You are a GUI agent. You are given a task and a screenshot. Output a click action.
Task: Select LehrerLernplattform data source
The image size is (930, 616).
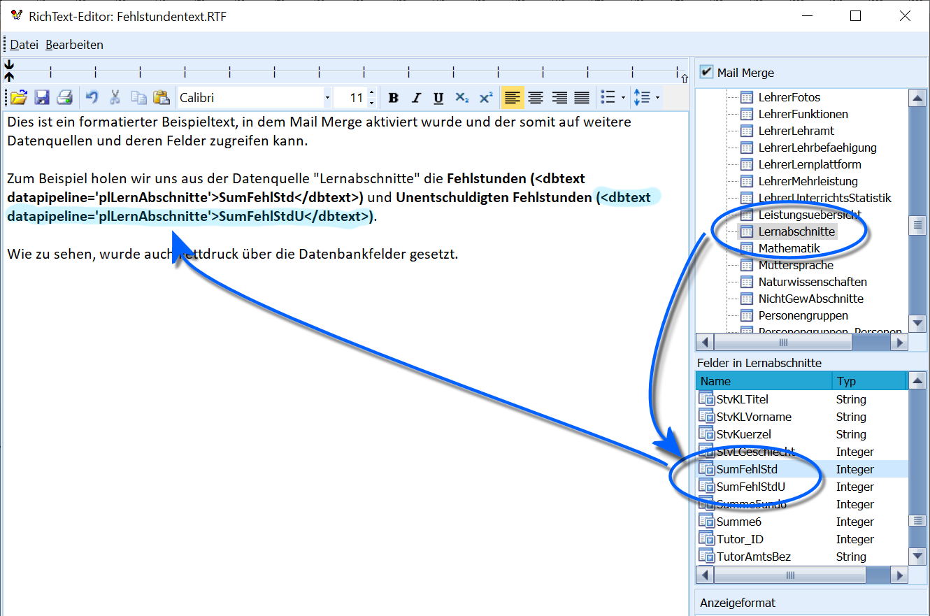(810, 164)
